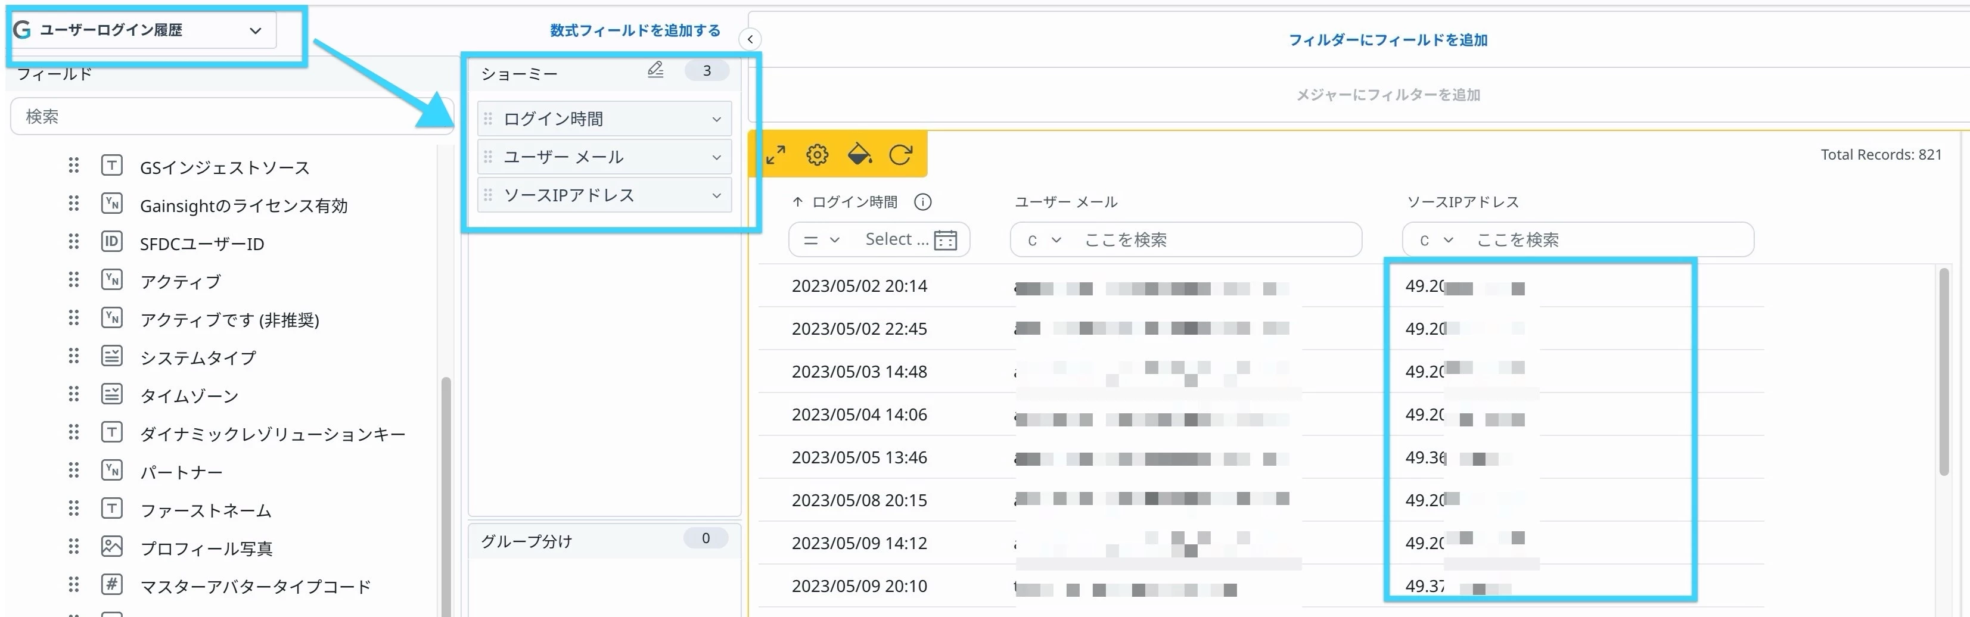Open report settings with the gear icon
Image resolution: width=1970 pixels, height=617 pixels.
point(817,155)
